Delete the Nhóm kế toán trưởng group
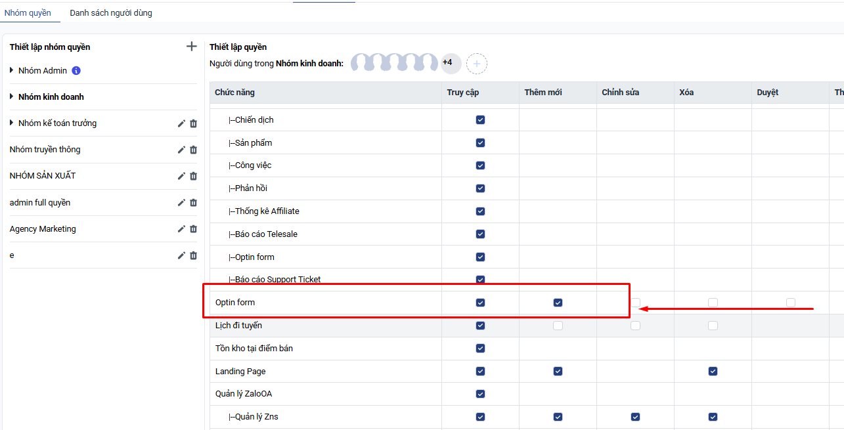844x430 pixels. (193, 123)
